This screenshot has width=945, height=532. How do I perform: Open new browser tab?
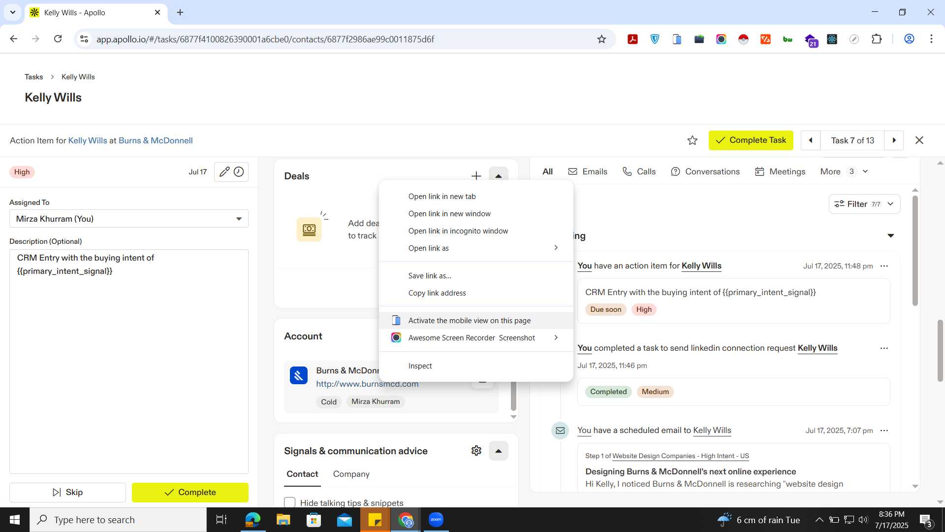click(x=180, y=12)
